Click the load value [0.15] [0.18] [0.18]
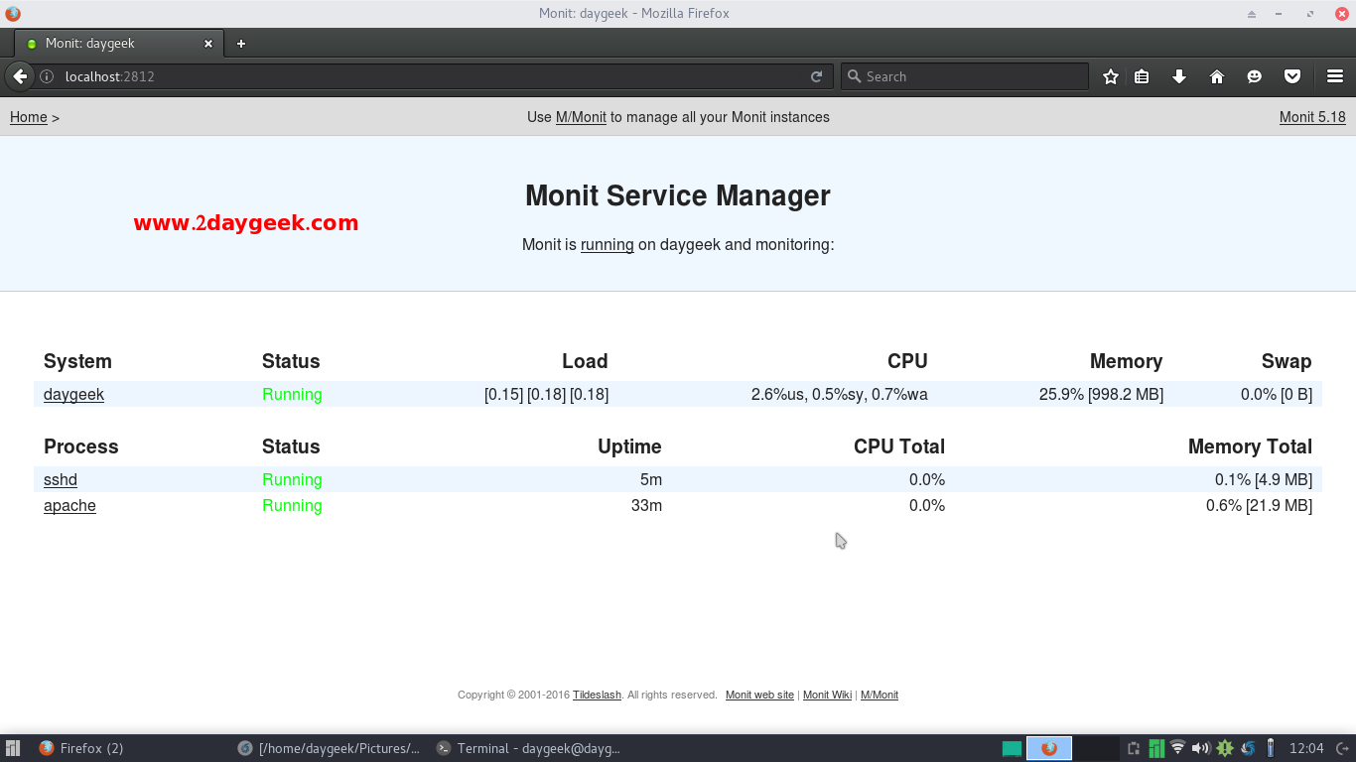 tap(546, 394)
